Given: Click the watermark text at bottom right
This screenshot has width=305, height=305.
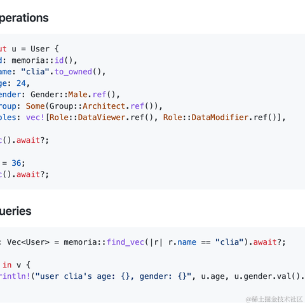Looking at the screenshot, I should click(x=274, y=299).
